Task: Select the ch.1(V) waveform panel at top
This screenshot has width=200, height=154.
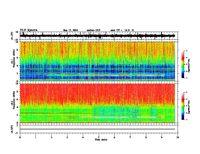Action: (x=99, y=36)
